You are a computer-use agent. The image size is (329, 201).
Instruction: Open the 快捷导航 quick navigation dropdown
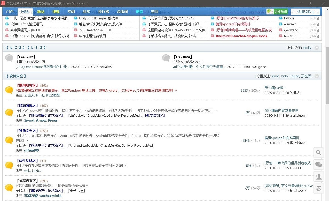click(x=305, y=12)
